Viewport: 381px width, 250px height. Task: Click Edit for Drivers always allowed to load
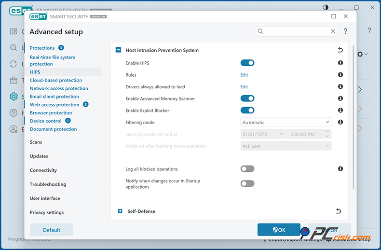pyautogui.click(x=244, y=87)
